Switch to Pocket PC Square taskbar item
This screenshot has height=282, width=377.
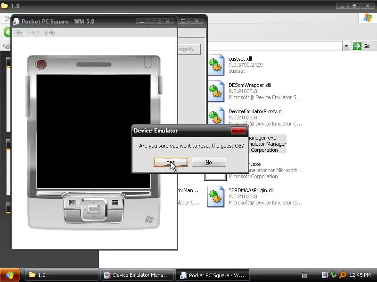coord(213,275)
